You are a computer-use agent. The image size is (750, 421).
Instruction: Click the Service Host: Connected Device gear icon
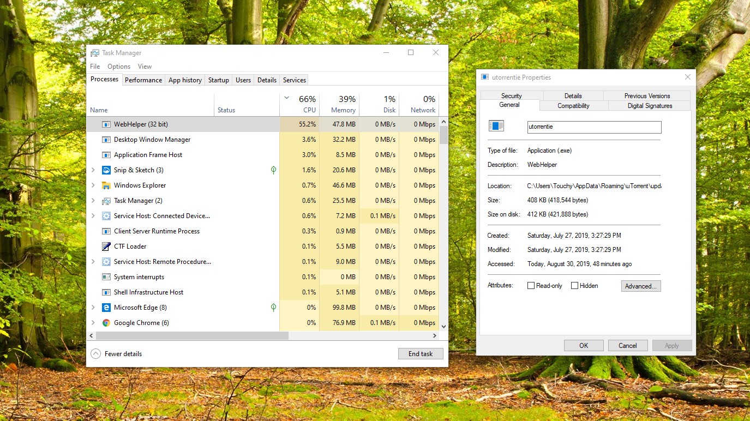point(106,216)
